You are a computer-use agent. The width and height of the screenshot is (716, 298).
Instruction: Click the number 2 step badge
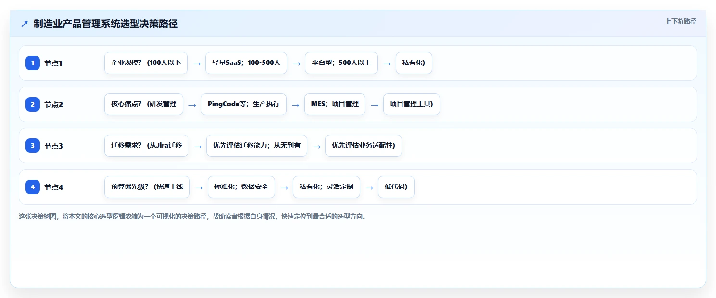(33, 104)
